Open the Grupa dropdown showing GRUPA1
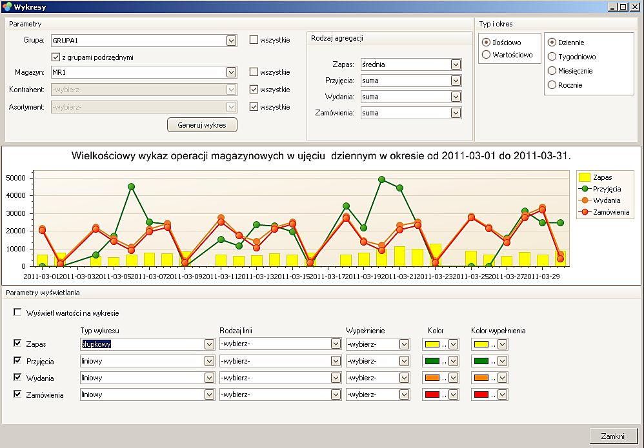Viewport: 644px width, 448px height. [231, 41]
